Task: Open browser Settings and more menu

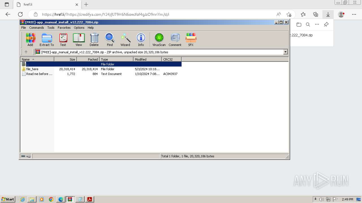Action: tap(354, 14)
